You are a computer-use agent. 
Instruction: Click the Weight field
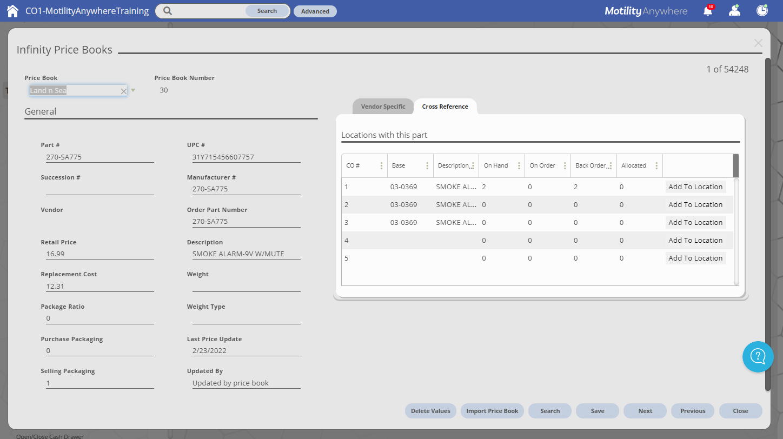pos(247,286)
